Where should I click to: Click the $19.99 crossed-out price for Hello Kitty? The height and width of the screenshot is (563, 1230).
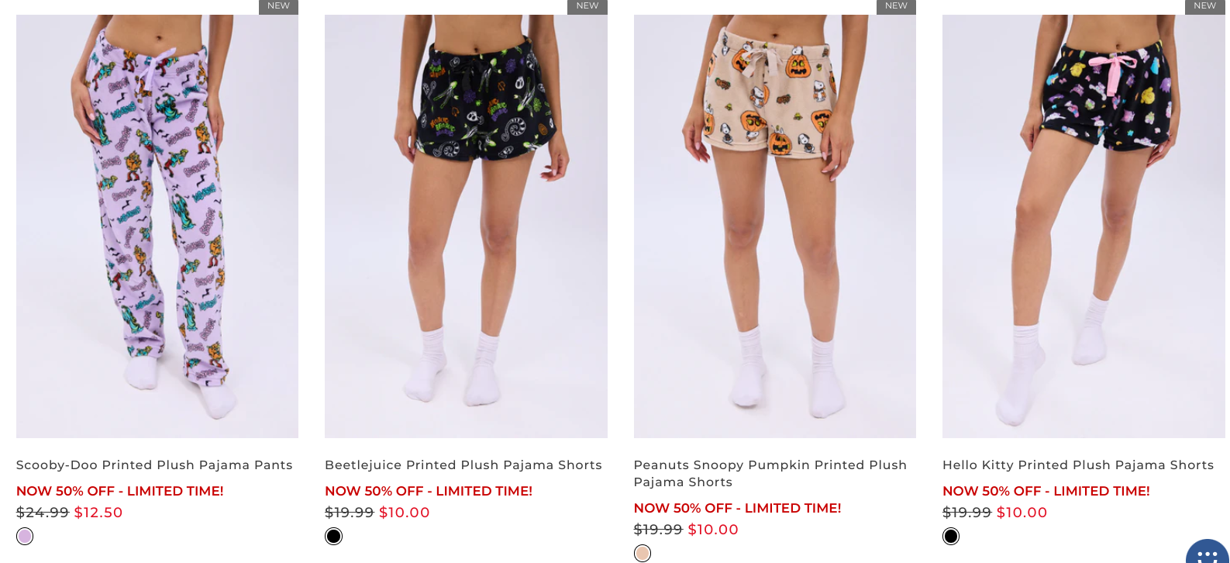point(966,513)
